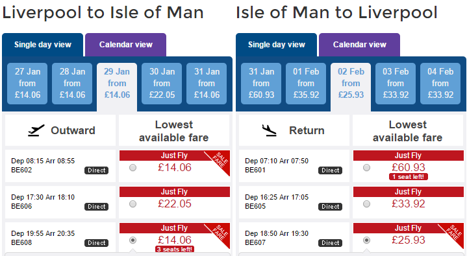Open the outward Calendar view tab

pos(126,45)
